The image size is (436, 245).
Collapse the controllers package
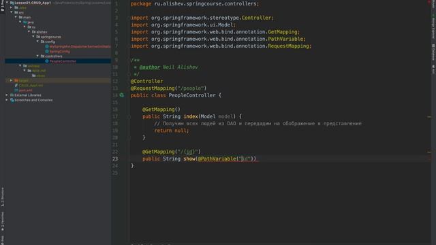point(38,56)
